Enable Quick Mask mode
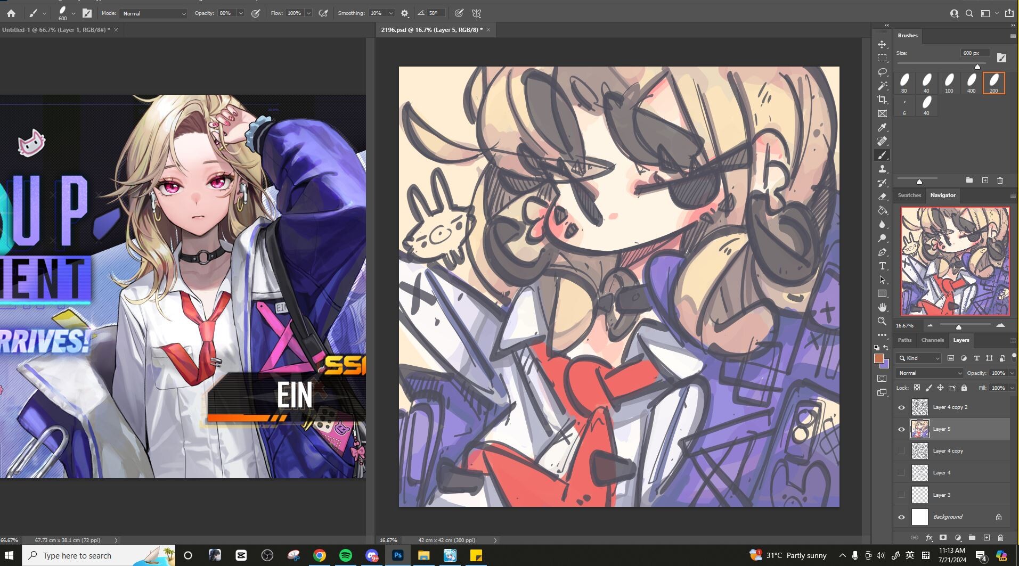Image resolution: width=1019 pixels, height=566 pixels. click(882, 379)
